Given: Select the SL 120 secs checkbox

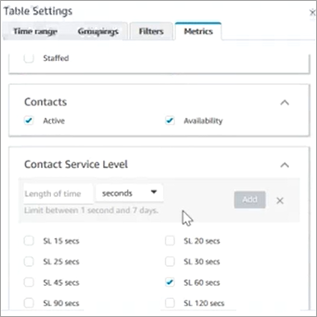Looking at the screenshot, I should (170, 303).
